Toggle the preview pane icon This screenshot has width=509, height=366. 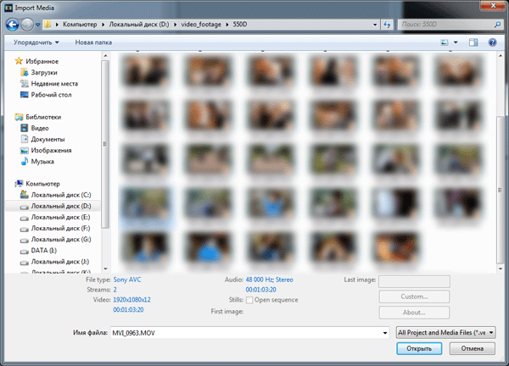473,42
